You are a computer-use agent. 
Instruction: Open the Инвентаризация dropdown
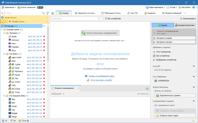155,7
